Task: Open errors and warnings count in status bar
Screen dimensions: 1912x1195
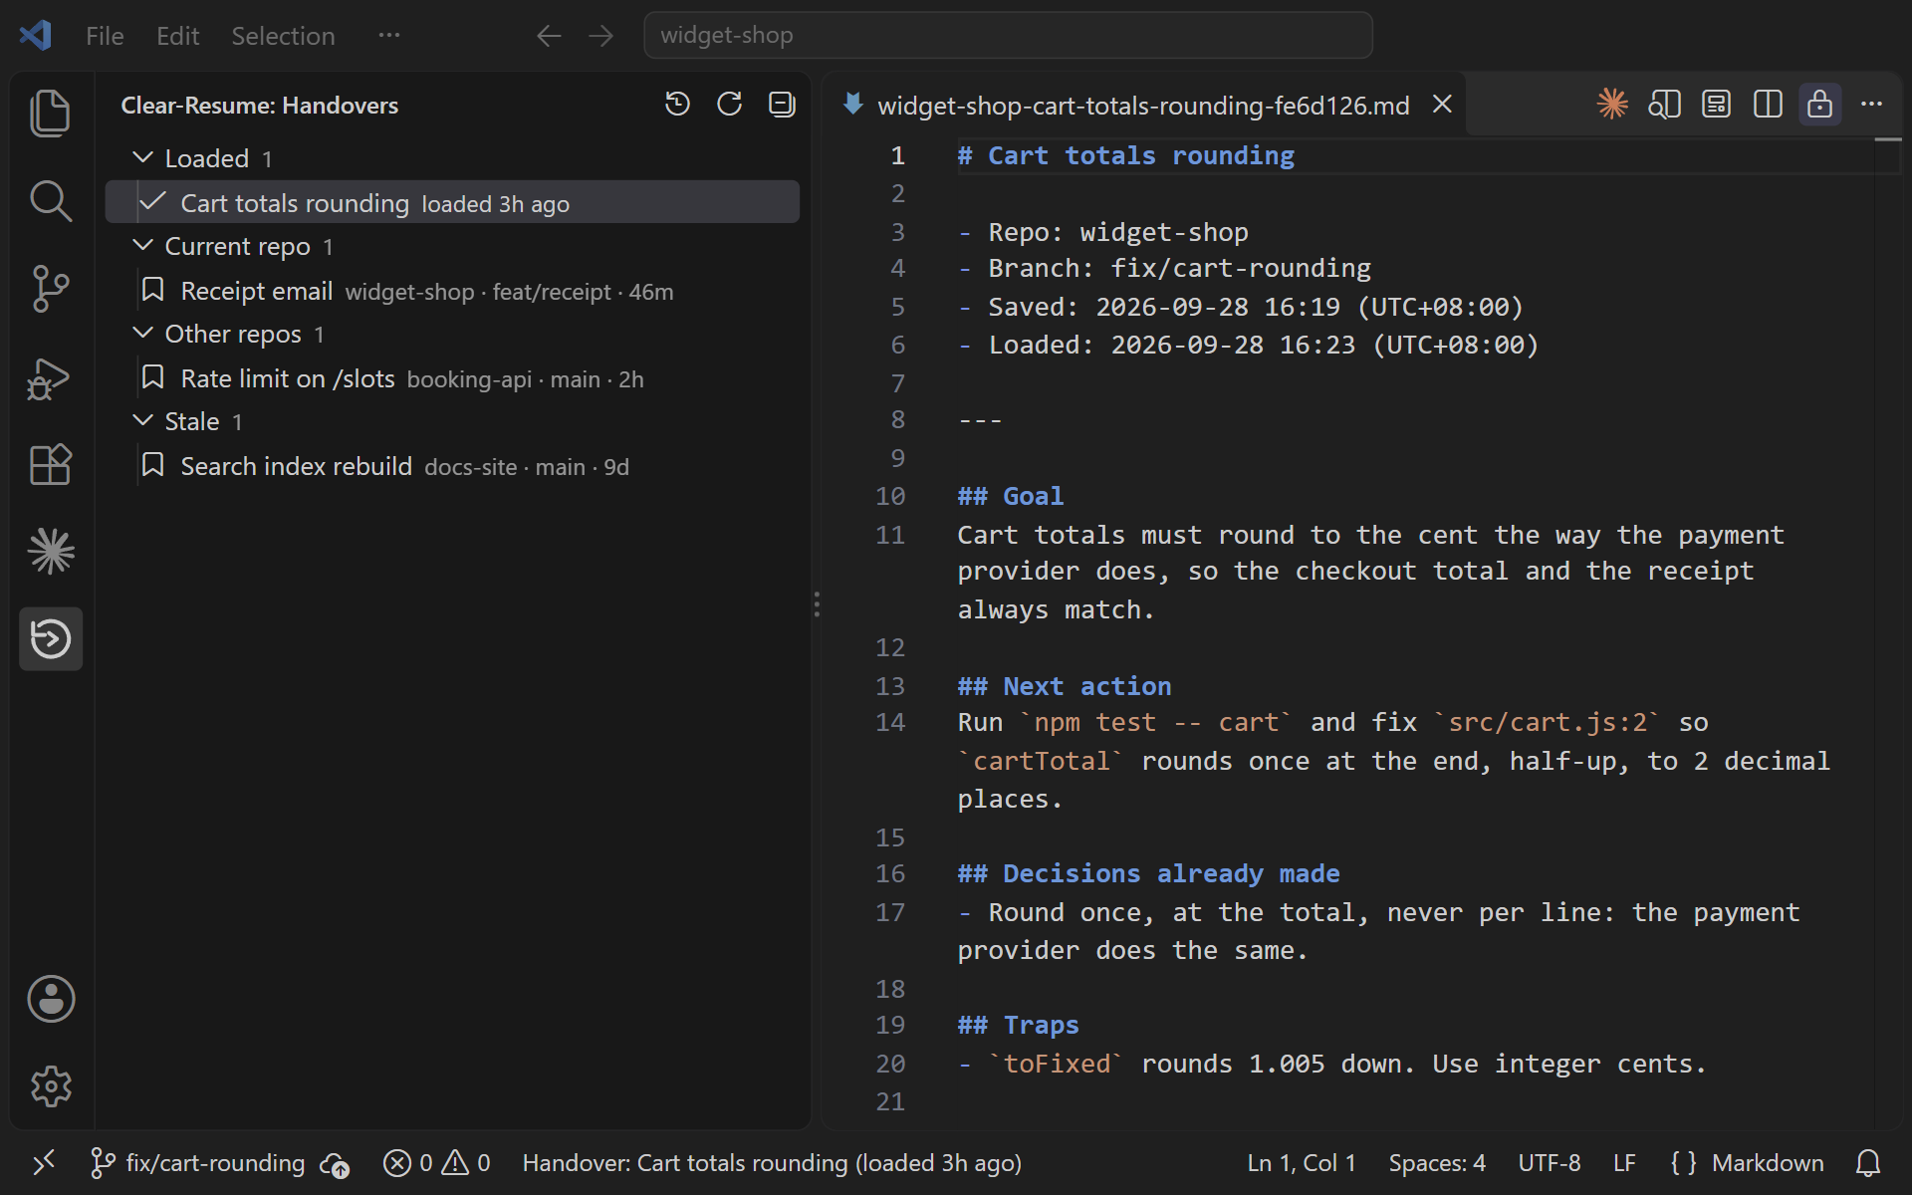Action: 436,1163
